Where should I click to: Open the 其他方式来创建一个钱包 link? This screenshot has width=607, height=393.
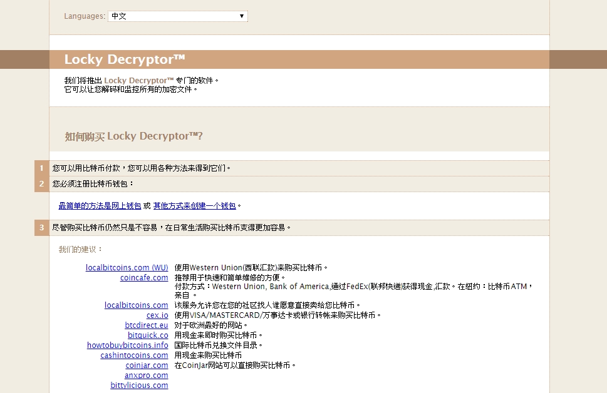[x=195, y=206]
